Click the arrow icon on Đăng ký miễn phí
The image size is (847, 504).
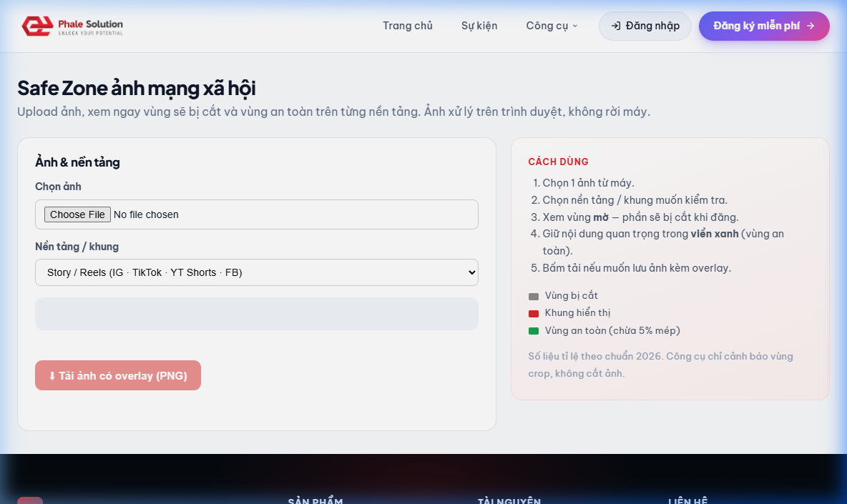[811, 26]
